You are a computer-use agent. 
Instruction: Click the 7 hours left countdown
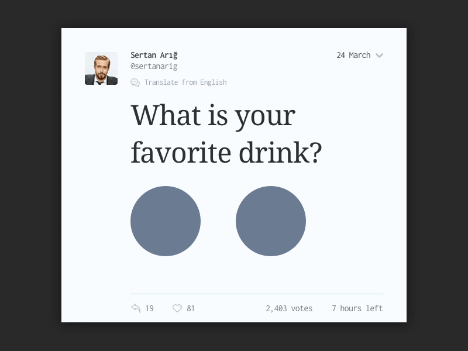click(357, 308)
